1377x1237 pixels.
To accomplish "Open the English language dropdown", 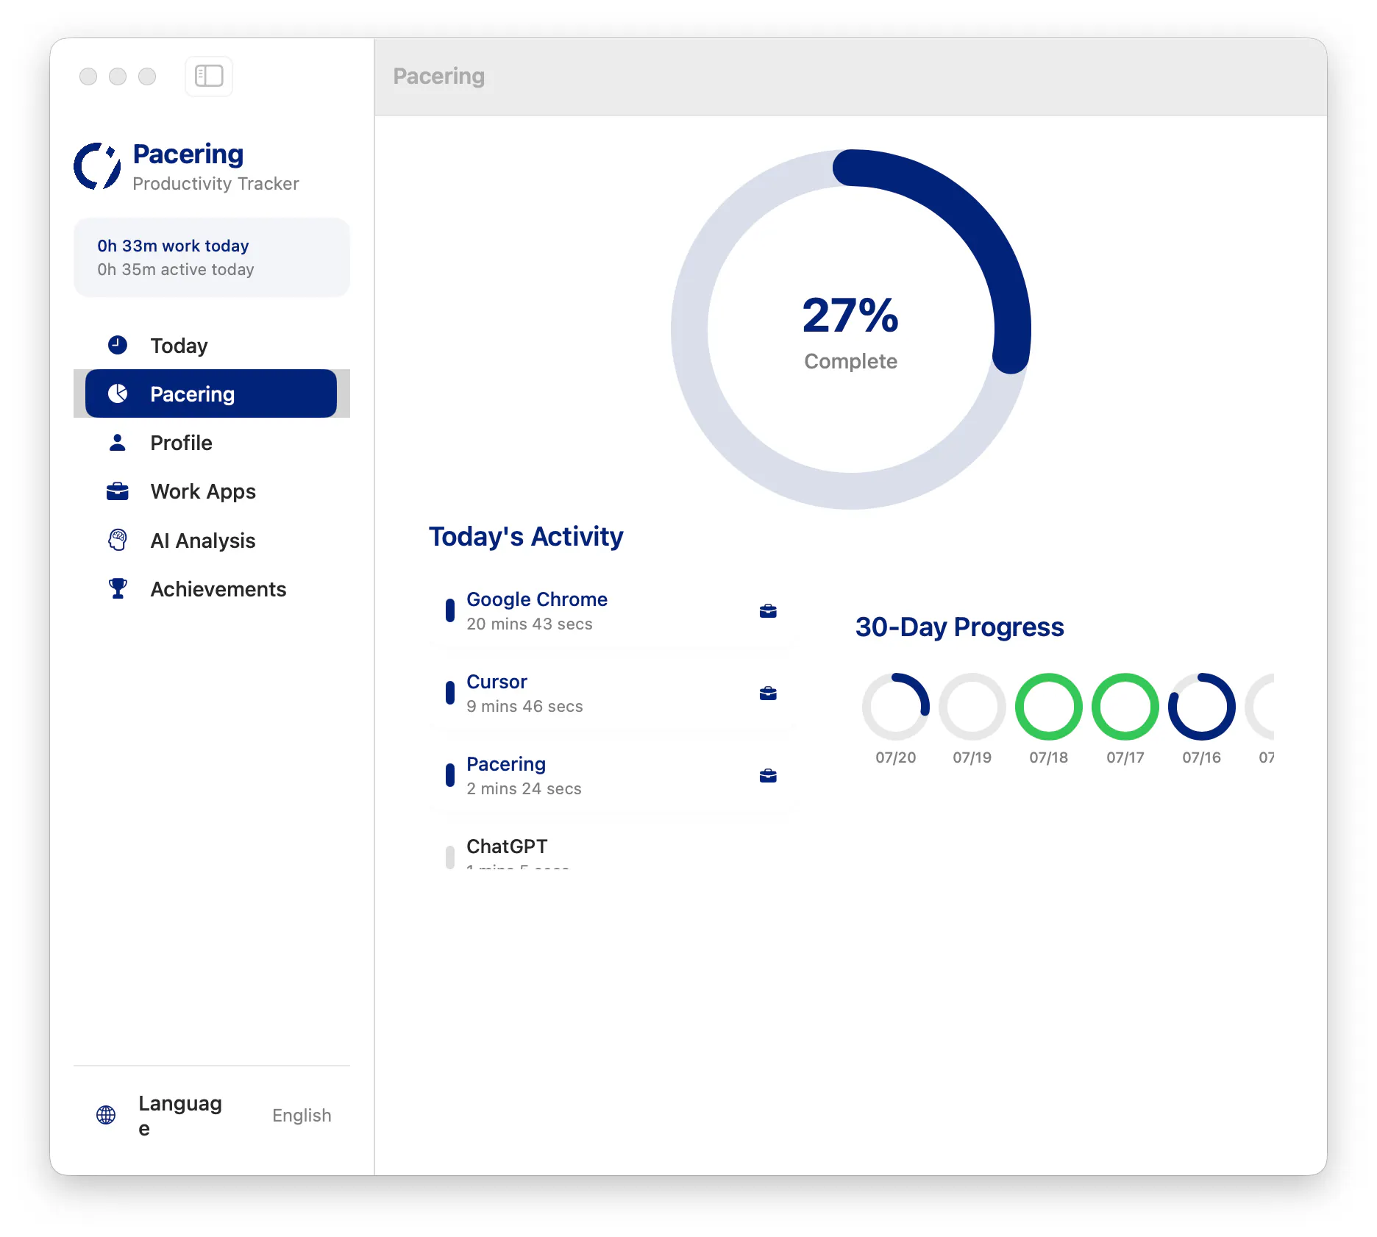I will (x=302, y=1115).
